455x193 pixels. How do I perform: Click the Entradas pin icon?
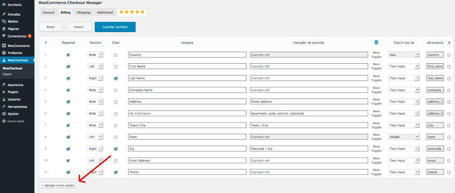[4, 14]
